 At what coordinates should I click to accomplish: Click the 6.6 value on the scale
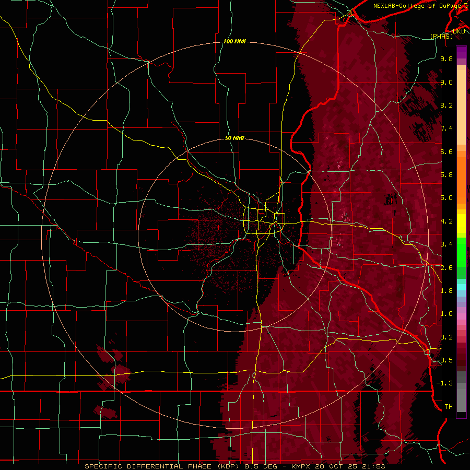pos(446,151)
